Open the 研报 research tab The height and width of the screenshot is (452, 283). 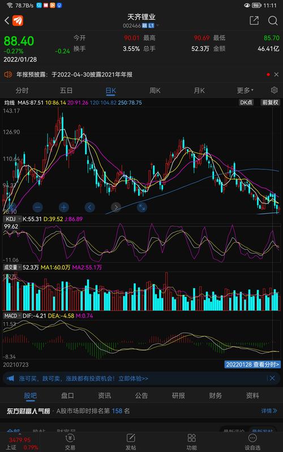[x=178, y=395]
